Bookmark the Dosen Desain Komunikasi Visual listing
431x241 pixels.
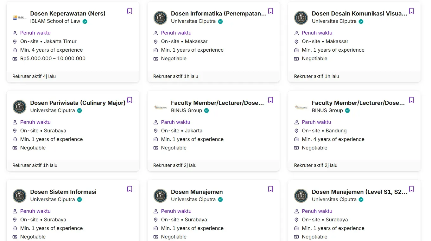point(411,11)
